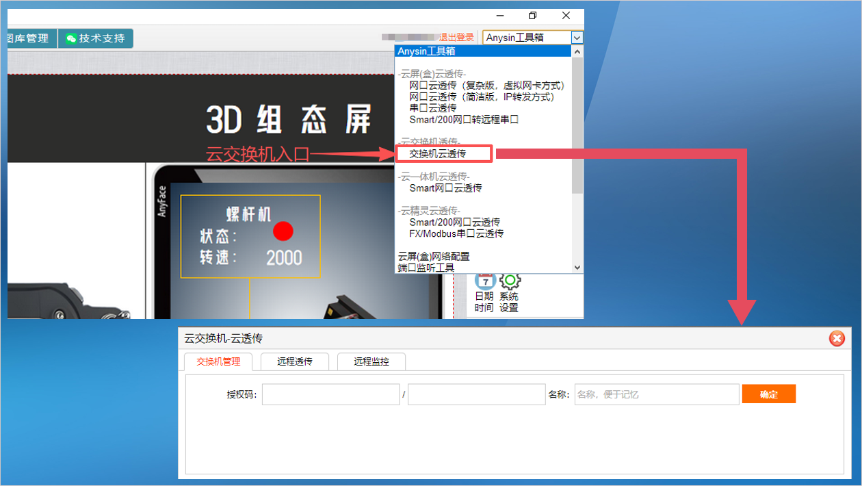Choose 串口云透传 in the toolbox list

coord(432,108)
